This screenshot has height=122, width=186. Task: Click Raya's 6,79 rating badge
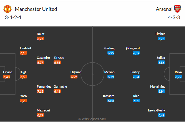[x=178, y=77]
